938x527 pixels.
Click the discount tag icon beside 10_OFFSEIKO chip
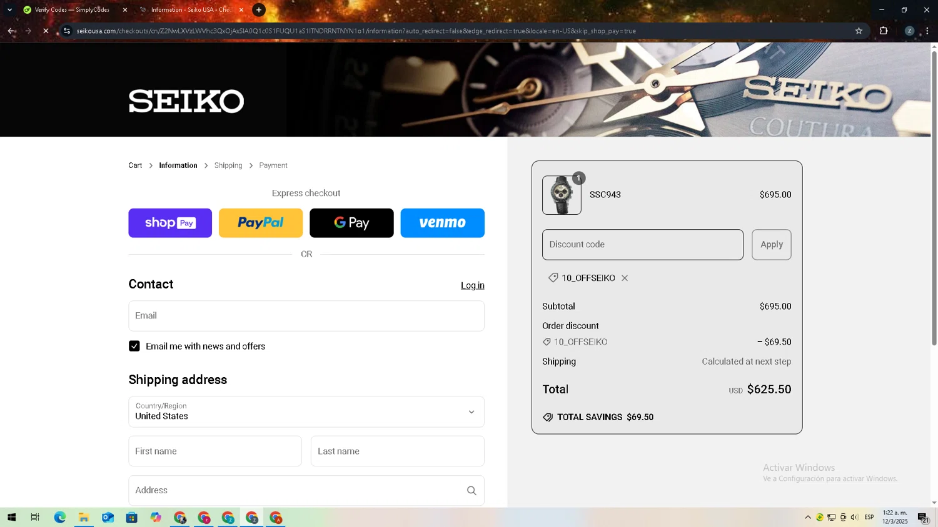(x=553, y=278)
